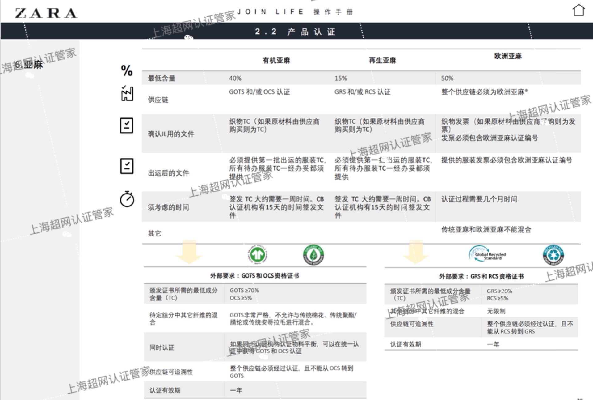Click 认证有效期 in GOTS/OCS table
Image resolution: width=593 pixels, height=400 pixels.
pos(165,390)
